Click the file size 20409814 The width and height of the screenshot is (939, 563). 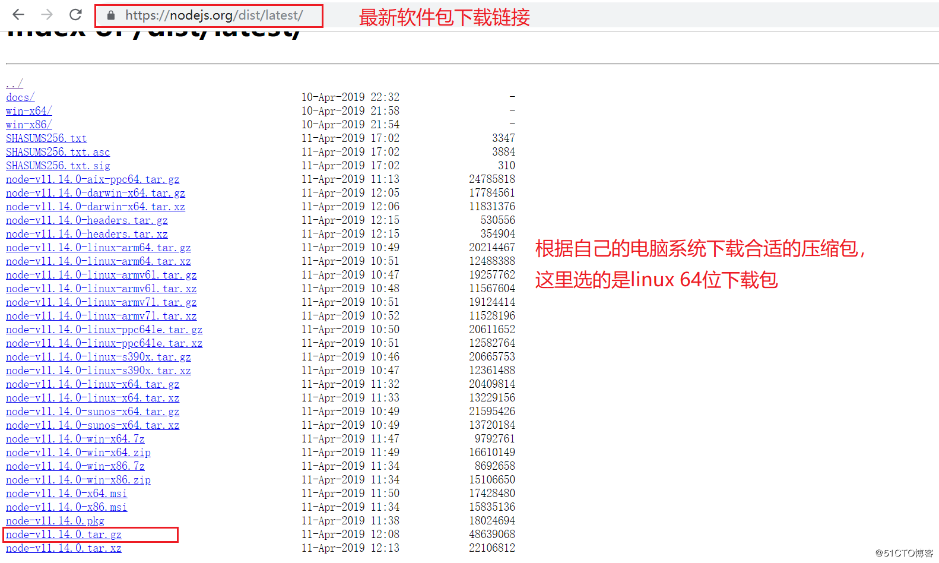[x=492, y=384]
